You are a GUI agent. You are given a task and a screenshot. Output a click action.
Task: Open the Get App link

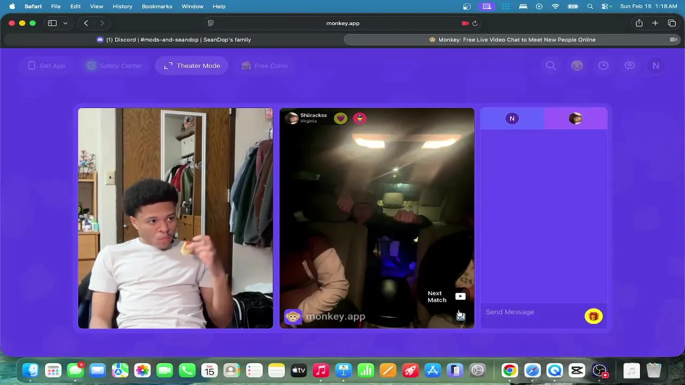click(46, 66)
